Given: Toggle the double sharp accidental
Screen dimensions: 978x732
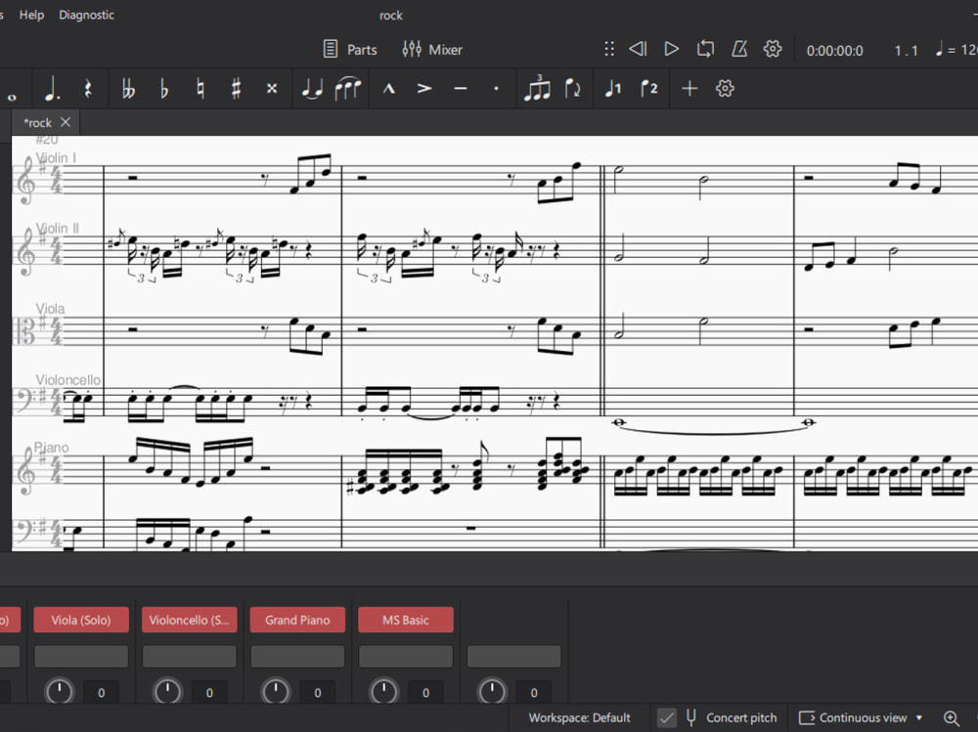Looking at the screenshot, I should tap(271, 89).
